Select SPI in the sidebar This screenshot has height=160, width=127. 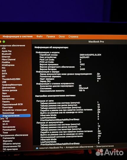pyautogui.click(x=4, y=76)
